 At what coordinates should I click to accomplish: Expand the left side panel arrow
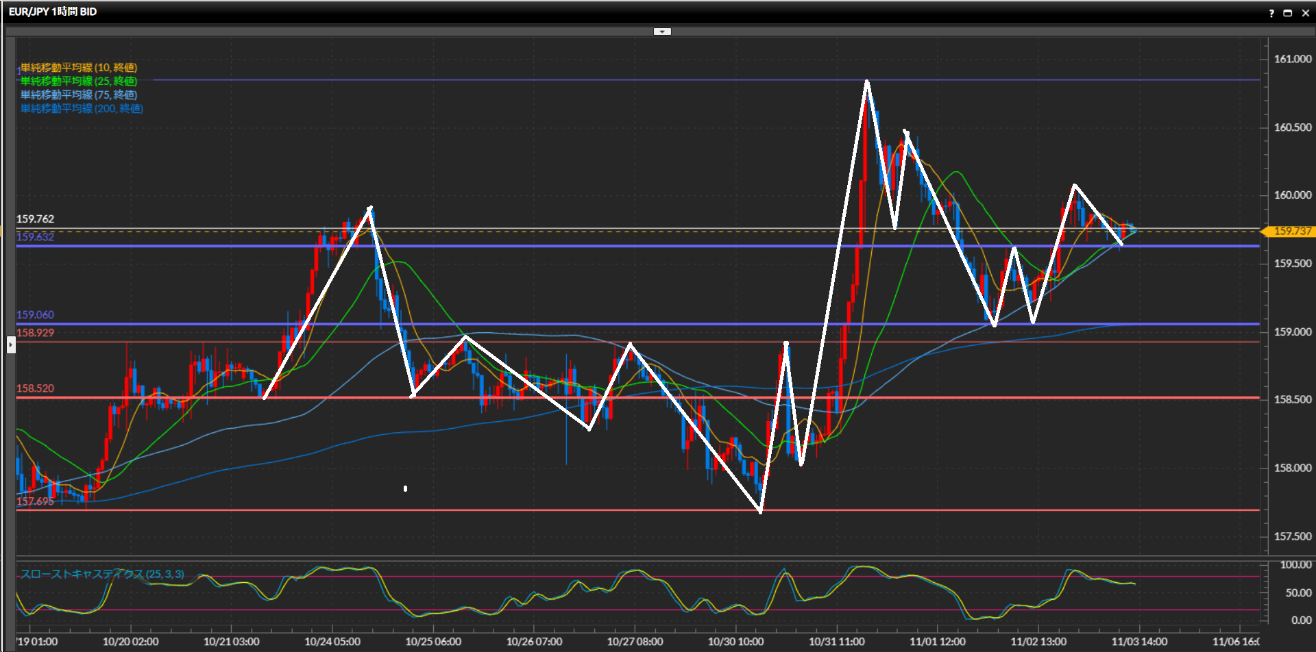[11, 344]
